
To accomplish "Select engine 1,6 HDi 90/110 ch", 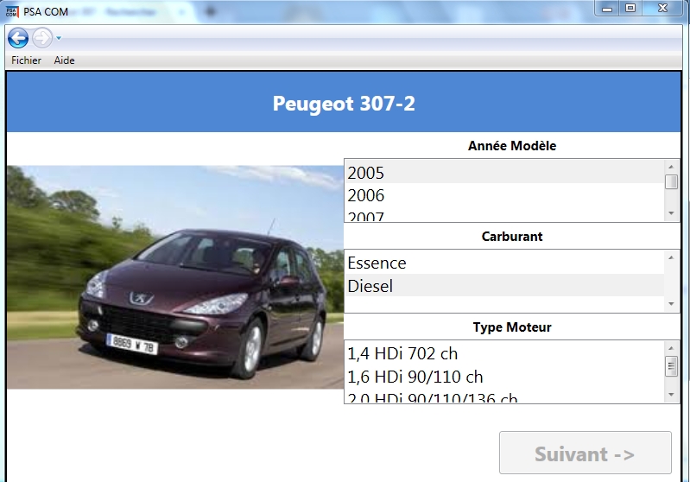I will click(x=504, y=377).
